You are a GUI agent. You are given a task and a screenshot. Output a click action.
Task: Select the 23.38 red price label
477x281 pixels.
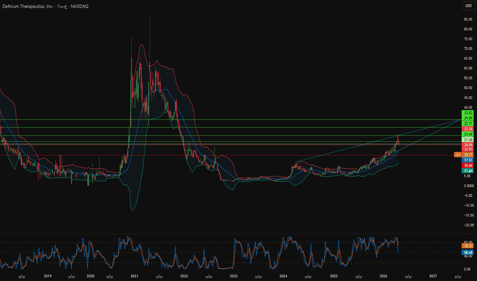click(x=468, y=129)
